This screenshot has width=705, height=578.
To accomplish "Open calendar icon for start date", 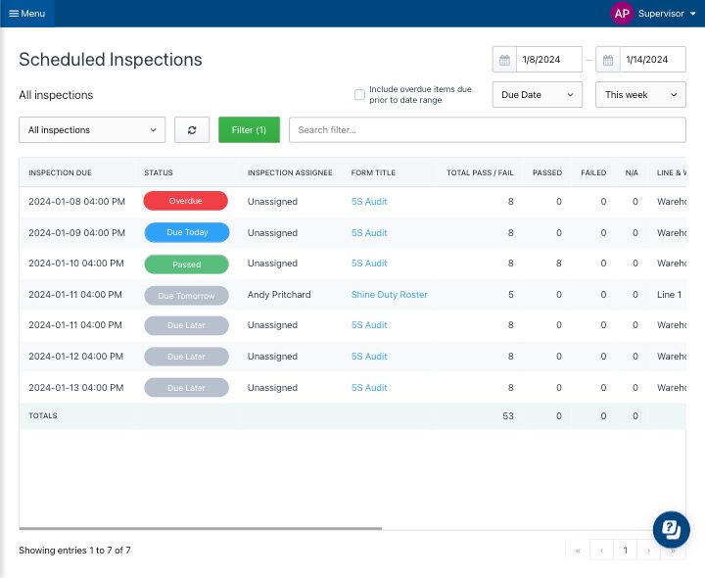I will [504, 60].
